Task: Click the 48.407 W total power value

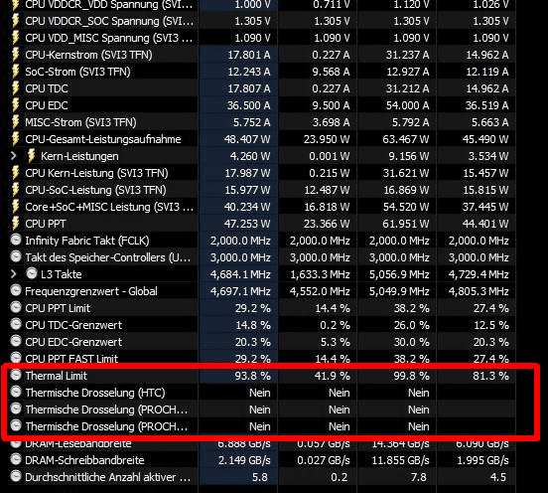Action: (247, 139)
